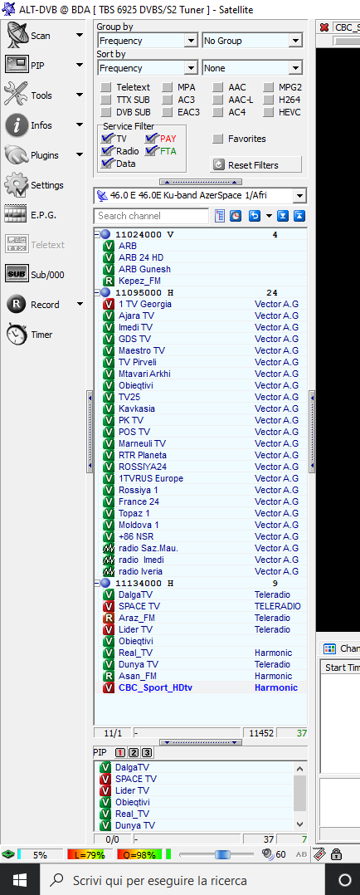This screenshot has height=895, width=360.
Task: Click the AB icon in status bar
Action: [x=302, y=854]
